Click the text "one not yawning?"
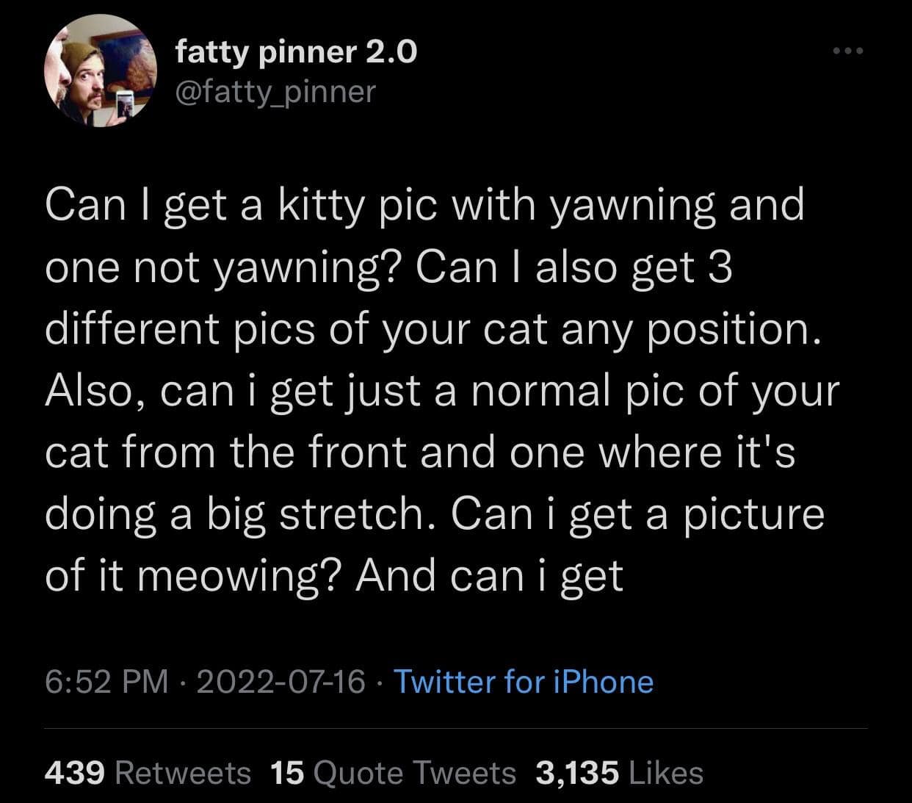 tap(222, 267)
